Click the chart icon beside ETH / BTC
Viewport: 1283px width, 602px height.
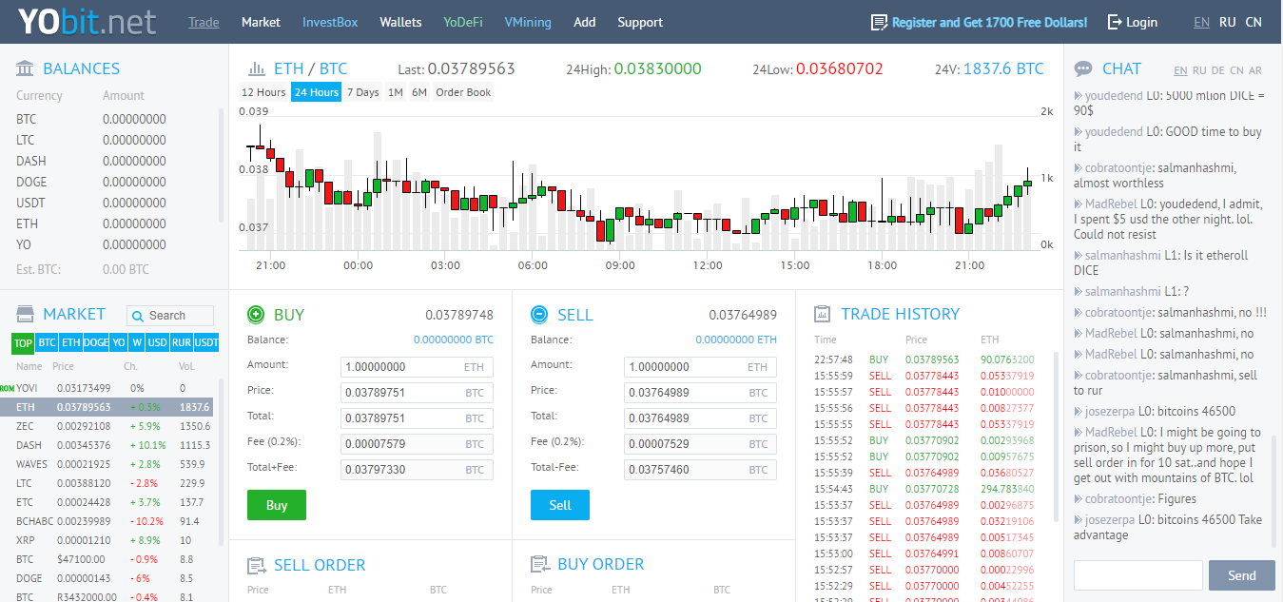pos(257,68)
